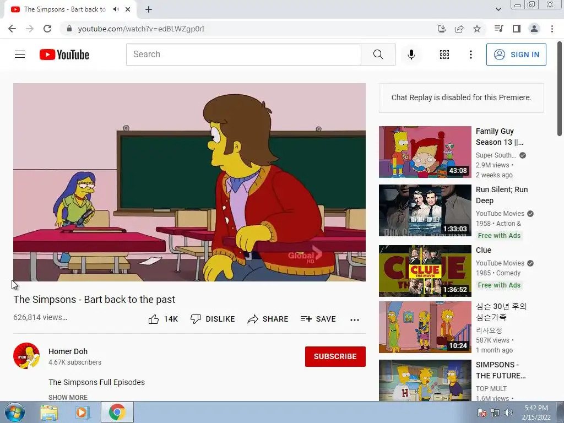The height and width of the screenshot is (423, 564).
Task: View site info via padlock icon
Action: pyautogui.click(x=69, y=29)
